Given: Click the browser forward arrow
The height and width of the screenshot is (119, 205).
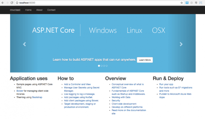Looking at the screenshot, I should pyautogui.click(x=7, y=3).
